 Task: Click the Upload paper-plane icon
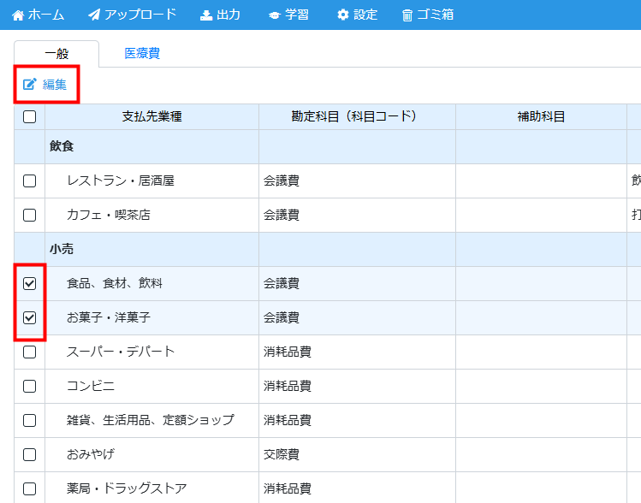[x=94, y=15]
